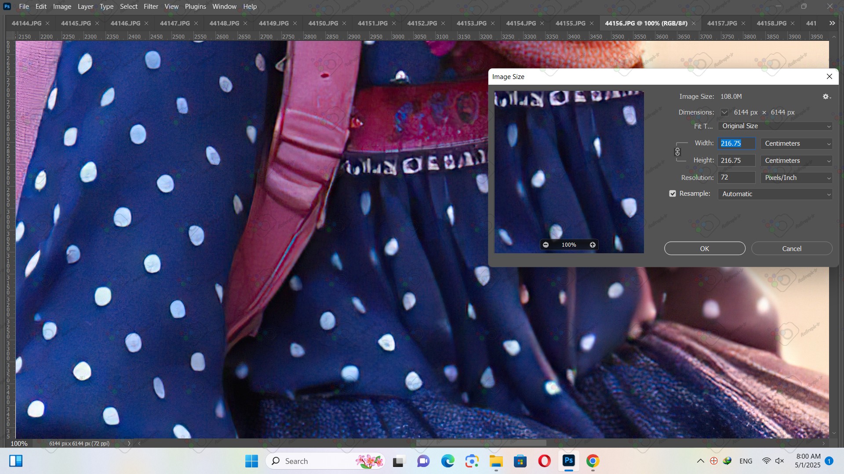Switch to the 44149.JPG tab
Viewport: 844px width, 474px height.
[273, 23]
